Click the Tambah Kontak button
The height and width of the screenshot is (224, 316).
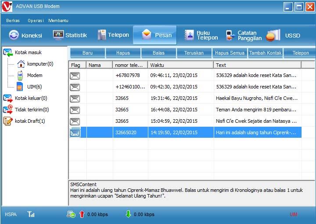click(x=265, y=53)
